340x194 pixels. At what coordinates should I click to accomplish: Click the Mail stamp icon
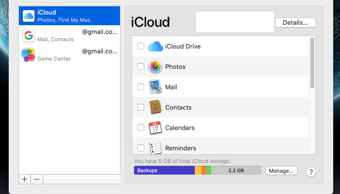click(155, 87)
